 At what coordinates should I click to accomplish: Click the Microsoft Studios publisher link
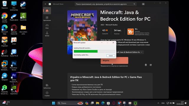[x=112, y=25]
